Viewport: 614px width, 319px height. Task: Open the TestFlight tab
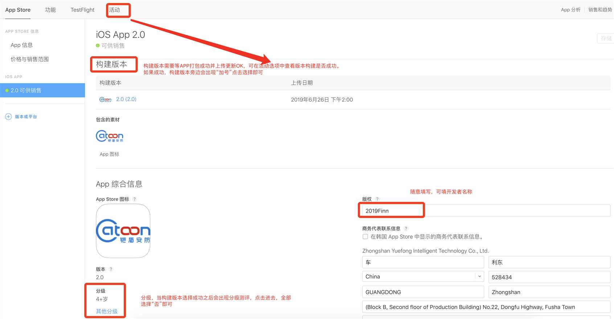click(x=82, y=10)
